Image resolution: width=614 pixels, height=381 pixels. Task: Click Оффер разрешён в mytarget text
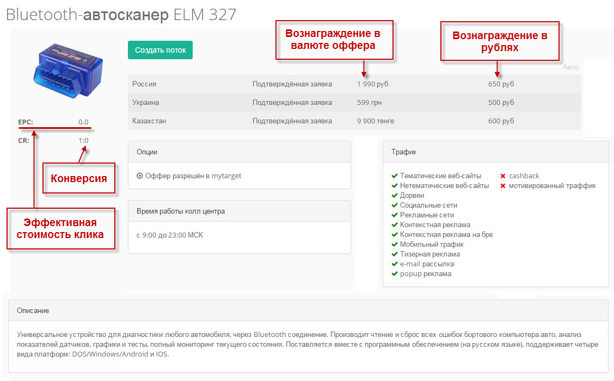[193, 176]
